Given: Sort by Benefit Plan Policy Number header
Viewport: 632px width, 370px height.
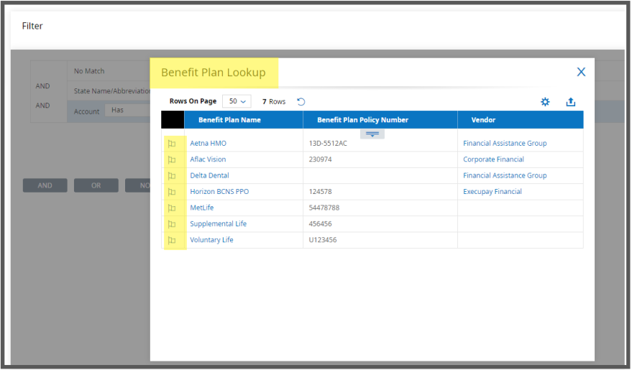Looking at the screenshot, I should tap(363, 120).
